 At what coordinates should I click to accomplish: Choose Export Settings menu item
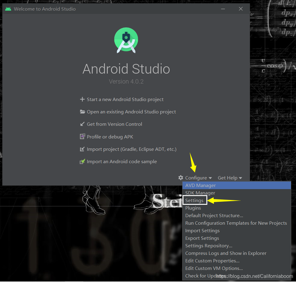(237, 238)
